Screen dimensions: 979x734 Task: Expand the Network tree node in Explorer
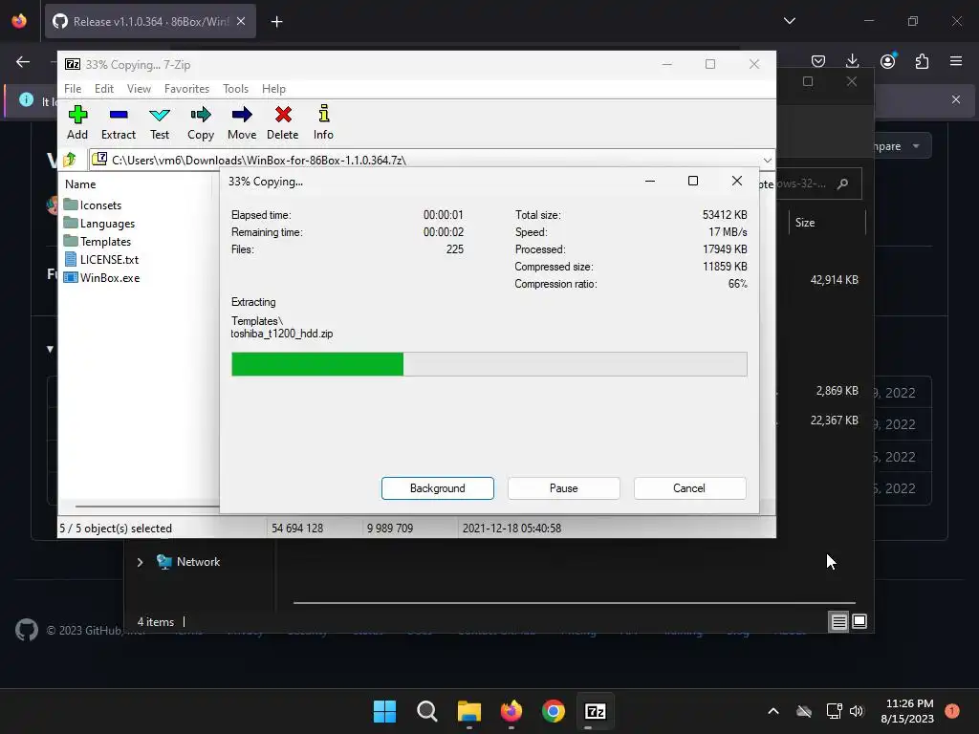(x=140, y=562)
